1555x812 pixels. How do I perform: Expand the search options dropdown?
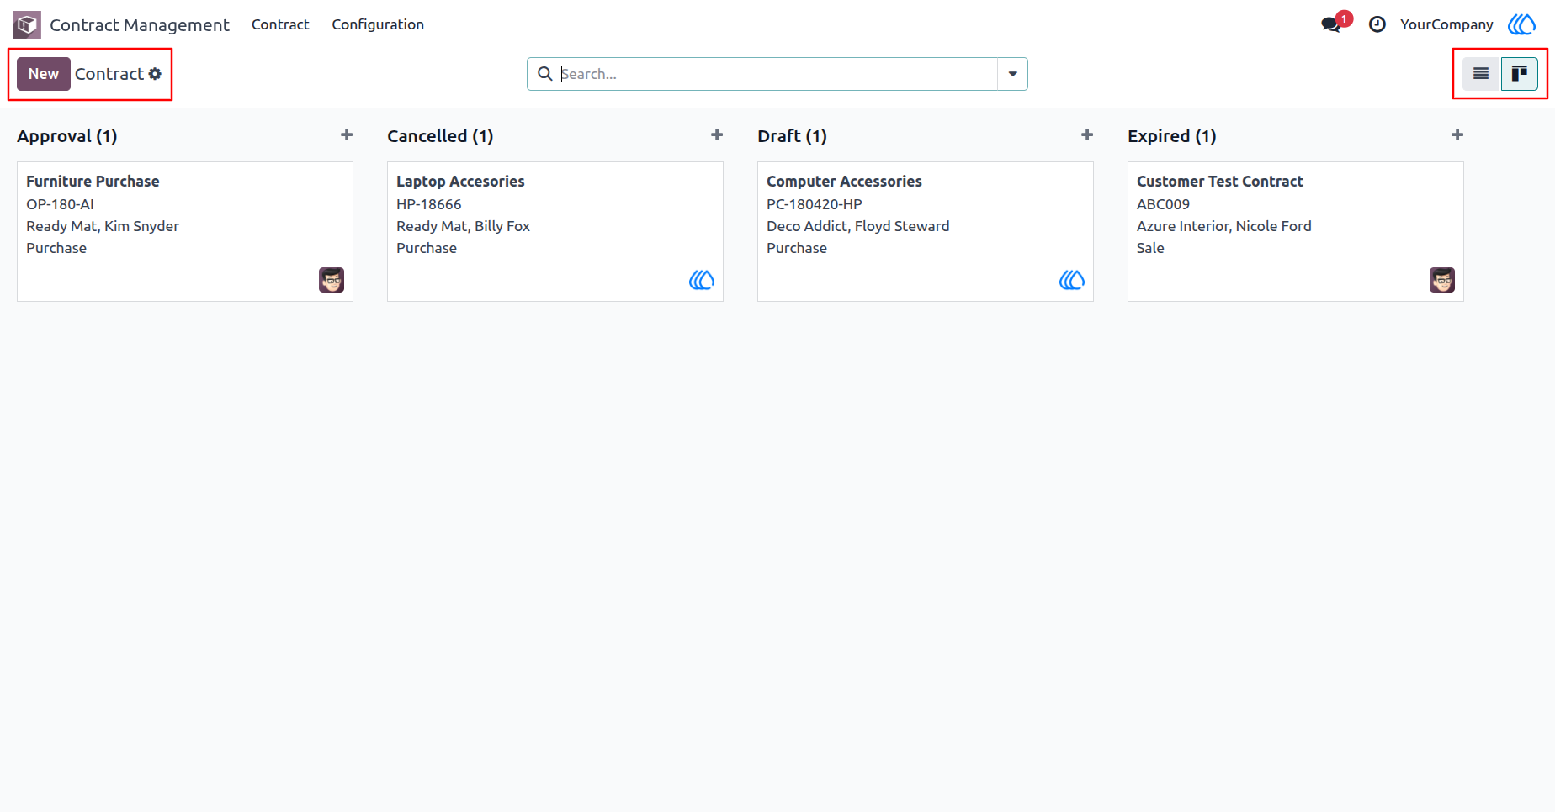point(1012,74)
